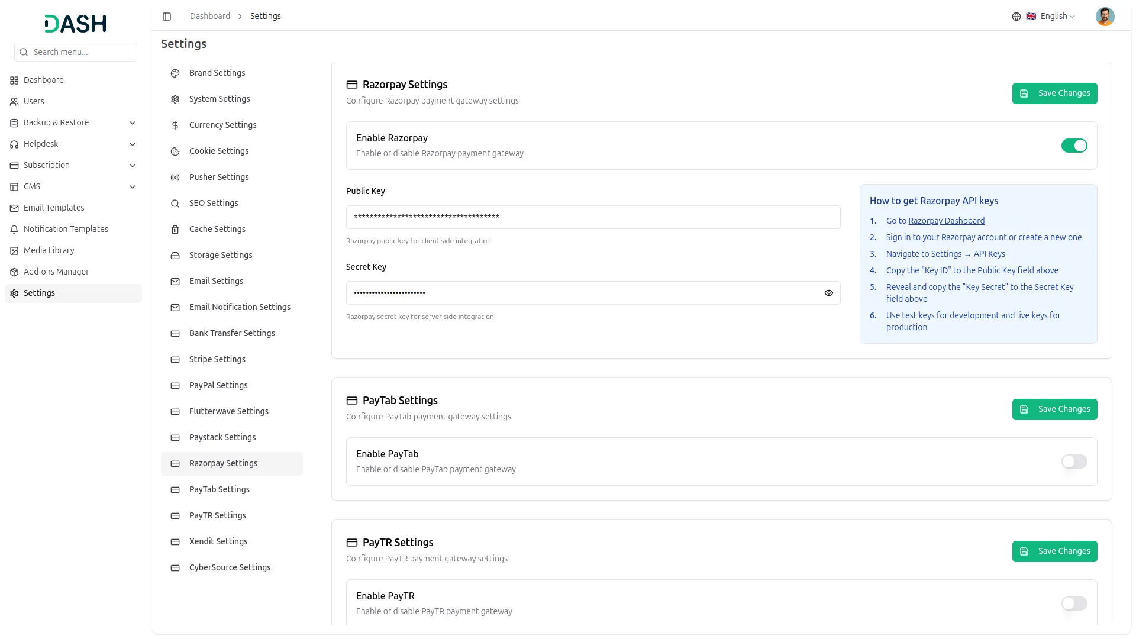
Task: Click the Cache Settings trash icon
Action: point(175,230)
